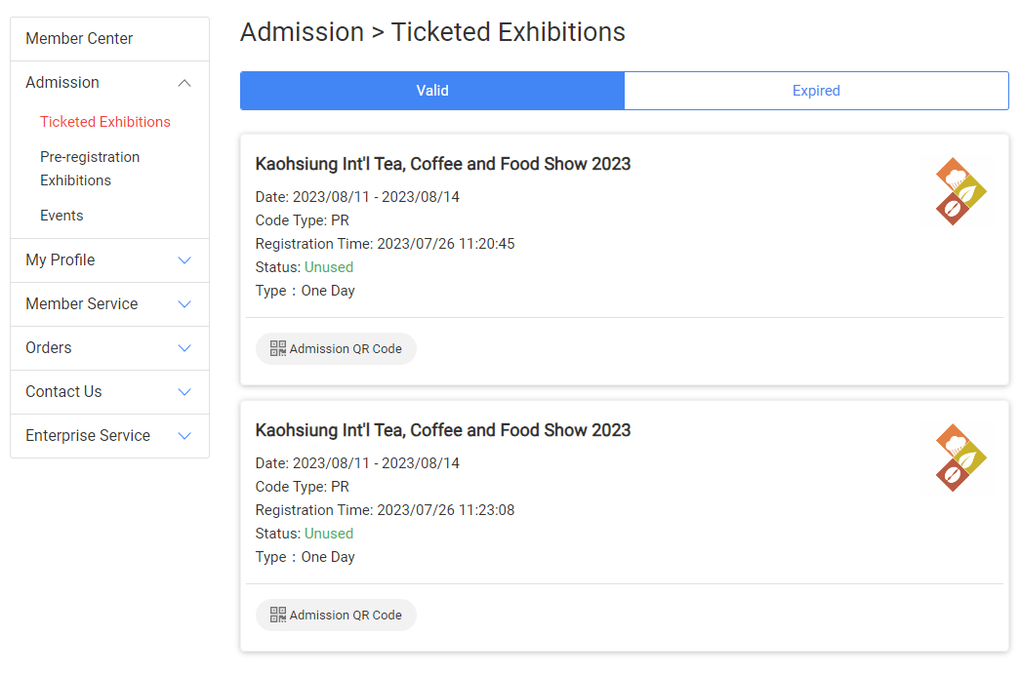Open Events under Admission
1020x676 pixels.
(x=61, y=216)
